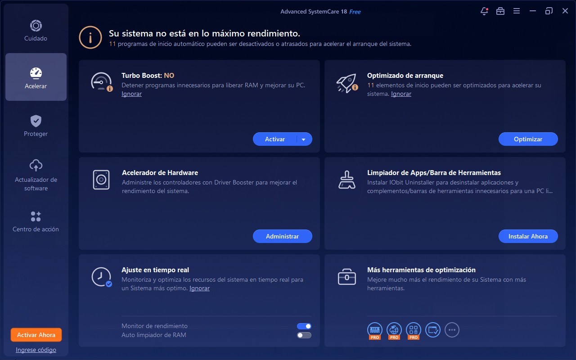Open the notifications bell icon
Image resolution: width=576 pixels, height=360 pixels.
[x=484, y=11]
